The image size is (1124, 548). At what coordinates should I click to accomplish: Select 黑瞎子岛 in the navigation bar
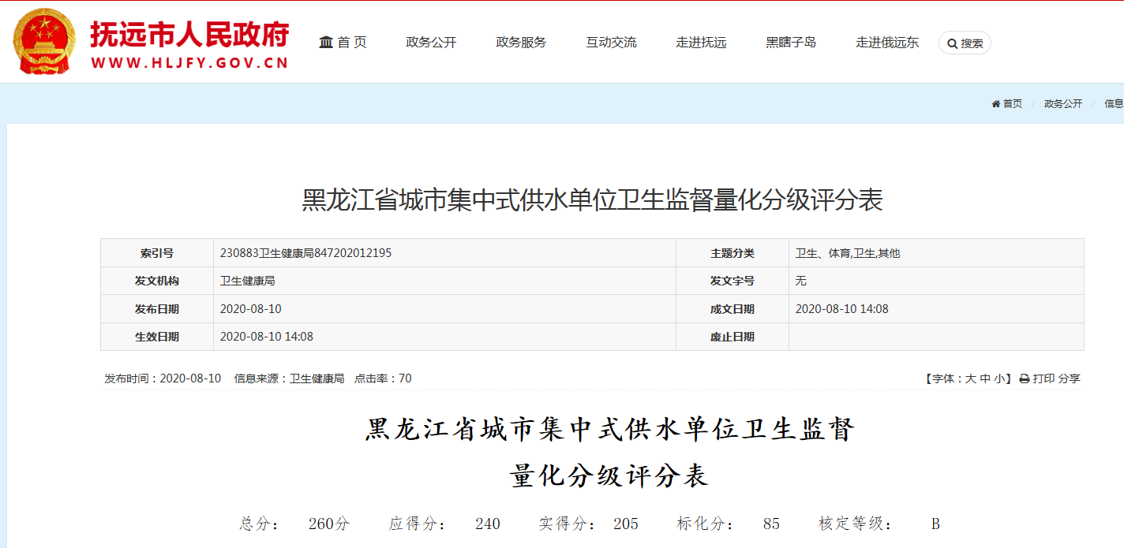click(791, 43)
